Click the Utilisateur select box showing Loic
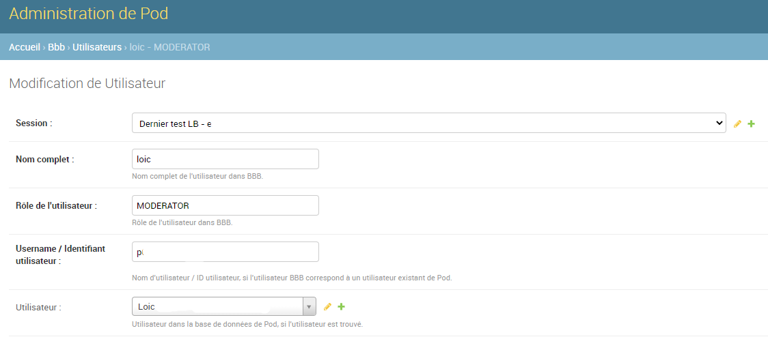Screen dimensions: 768x352 (x=217, y=307)
